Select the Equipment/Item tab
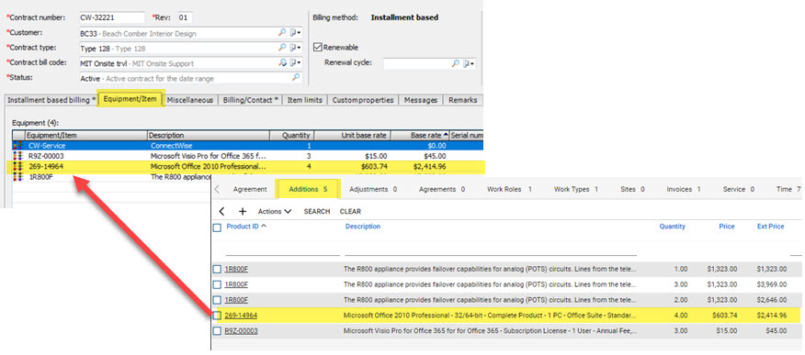This screenshot has height=355, width=805. 130,99
